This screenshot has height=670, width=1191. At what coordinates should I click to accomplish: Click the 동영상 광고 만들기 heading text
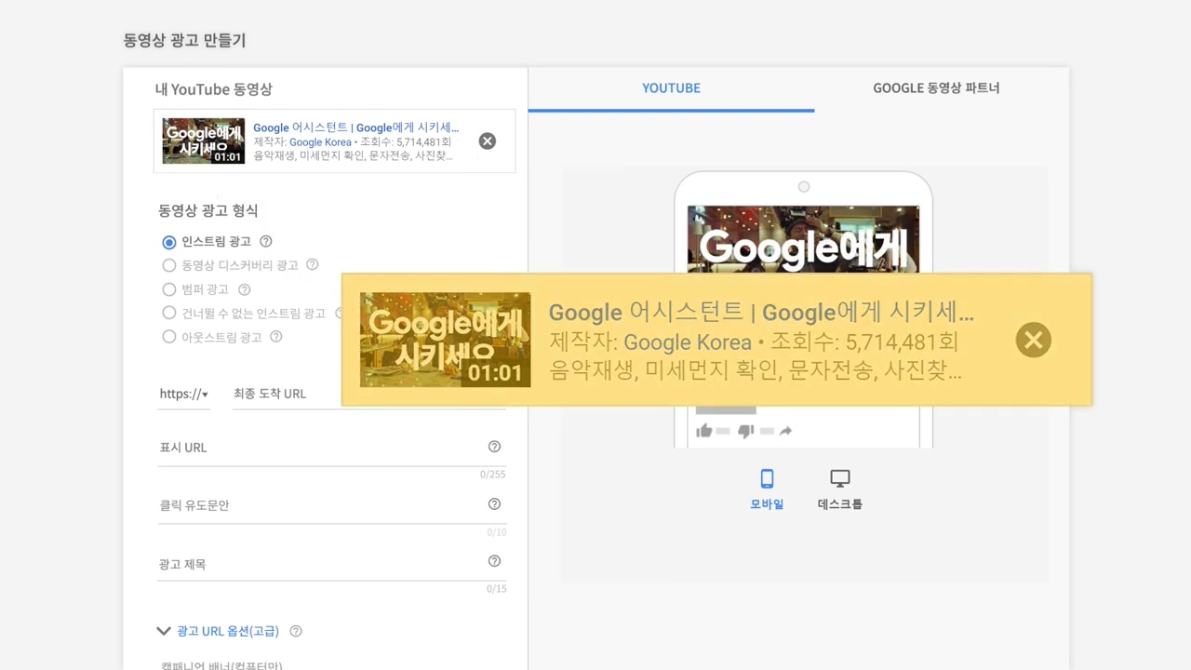click(x=184, y=41)
